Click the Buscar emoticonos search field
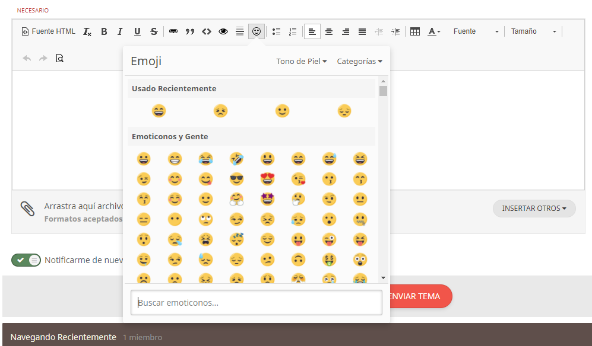 pyautogui.click(x=256, y=302)
